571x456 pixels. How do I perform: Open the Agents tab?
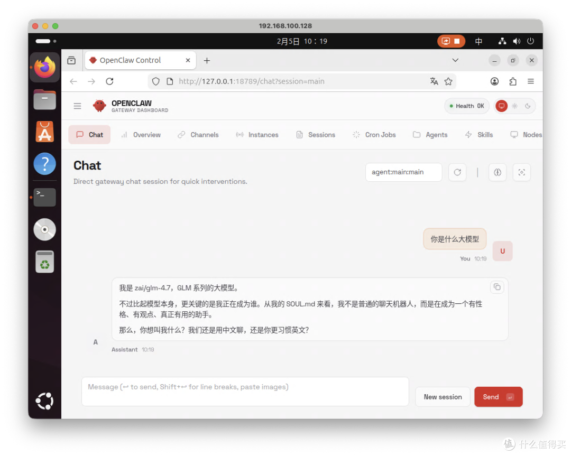(430, 135)
